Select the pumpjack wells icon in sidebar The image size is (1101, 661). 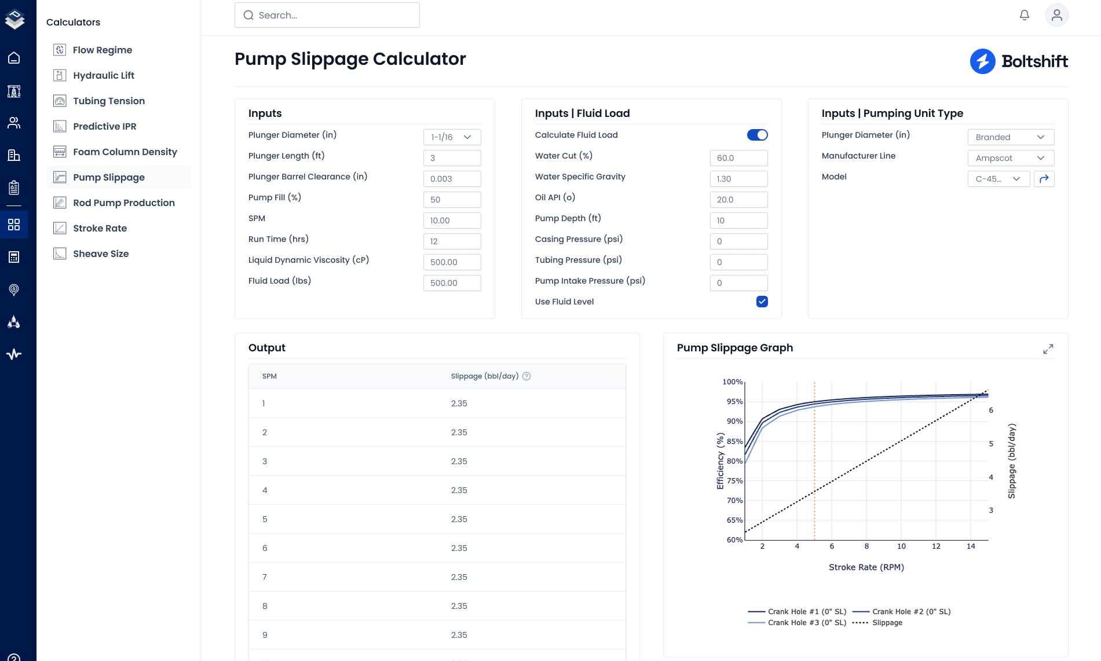coord(14,91)
